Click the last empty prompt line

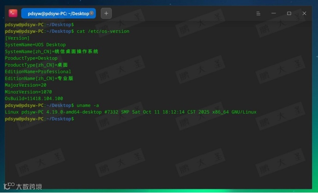coord(39,119)
